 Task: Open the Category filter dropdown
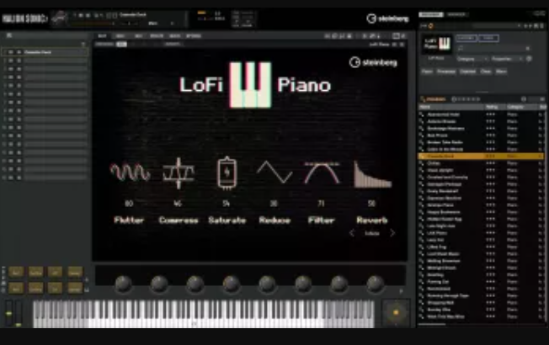(x=472, y=59)
